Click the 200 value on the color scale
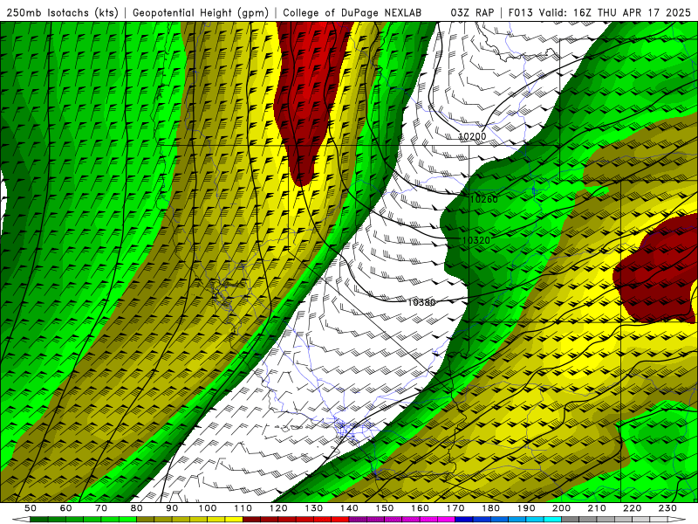 pyautogui.click(x=561, y=508)
